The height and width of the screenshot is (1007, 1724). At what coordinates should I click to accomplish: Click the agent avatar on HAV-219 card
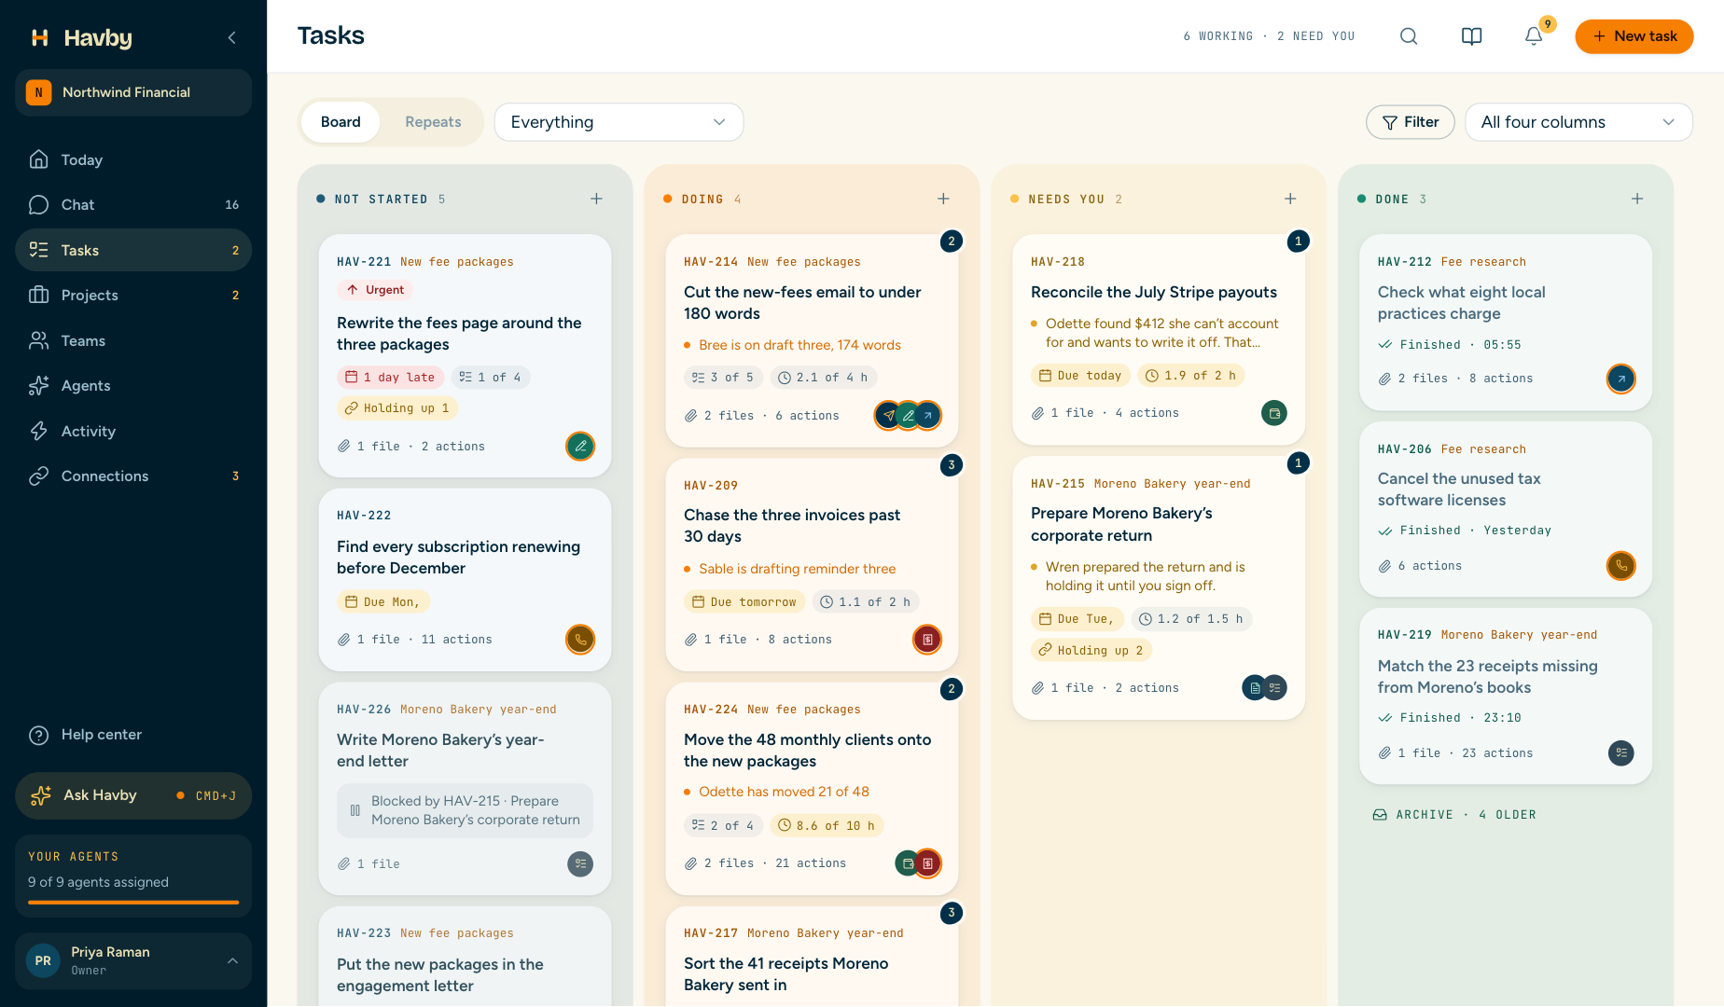1621,753
